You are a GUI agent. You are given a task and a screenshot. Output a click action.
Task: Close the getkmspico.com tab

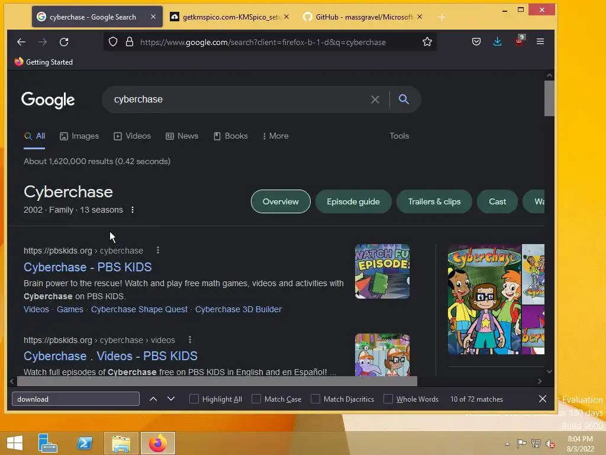(x=286, y=17)
